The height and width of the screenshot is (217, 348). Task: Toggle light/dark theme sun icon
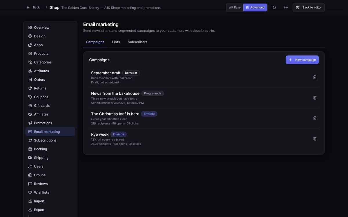click(286, 8)
